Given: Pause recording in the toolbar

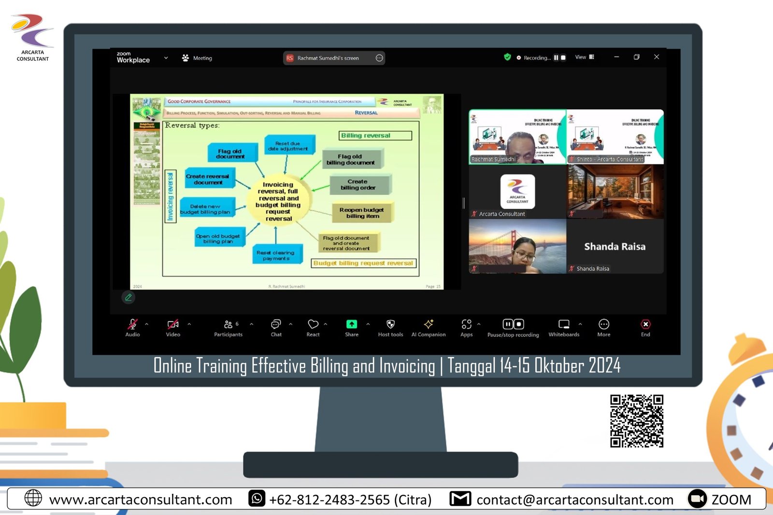Looking at the screenshot, I should coord(508,324).
